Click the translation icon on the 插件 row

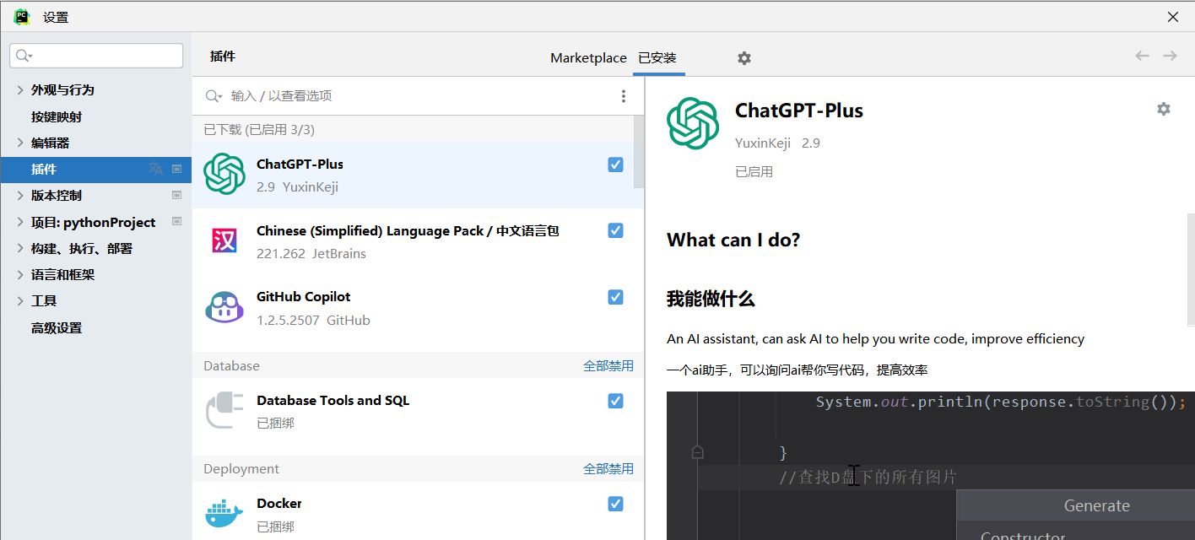(x=155, y=169)
